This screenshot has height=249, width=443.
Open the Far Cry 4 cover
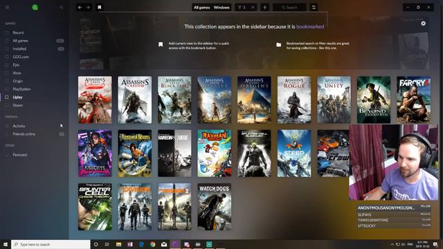pyautogui.click(x=414, y=100)
